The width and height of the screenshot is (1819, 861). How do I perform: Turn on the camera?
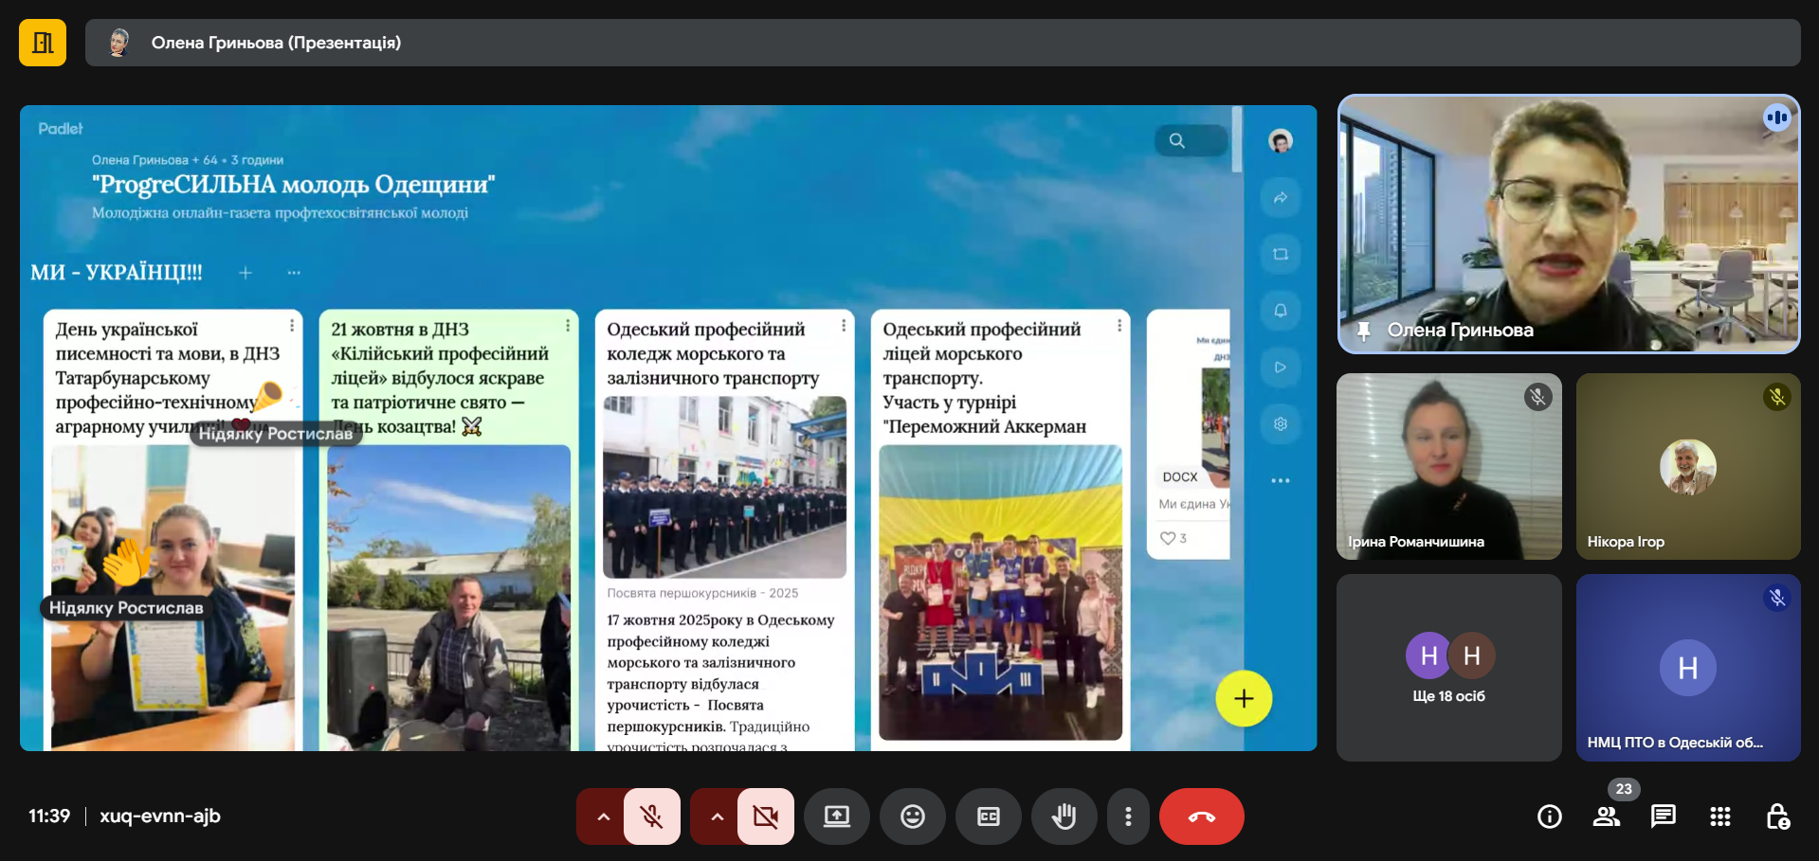(x=765, y=816)
